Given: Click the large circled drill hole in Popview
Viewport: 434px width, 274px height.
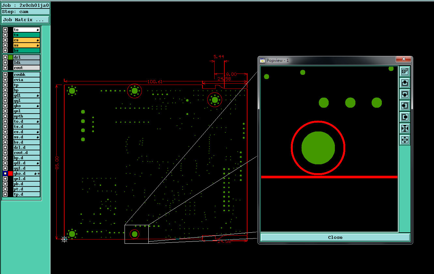Looking at the screenshot, I should coord(318,148).
